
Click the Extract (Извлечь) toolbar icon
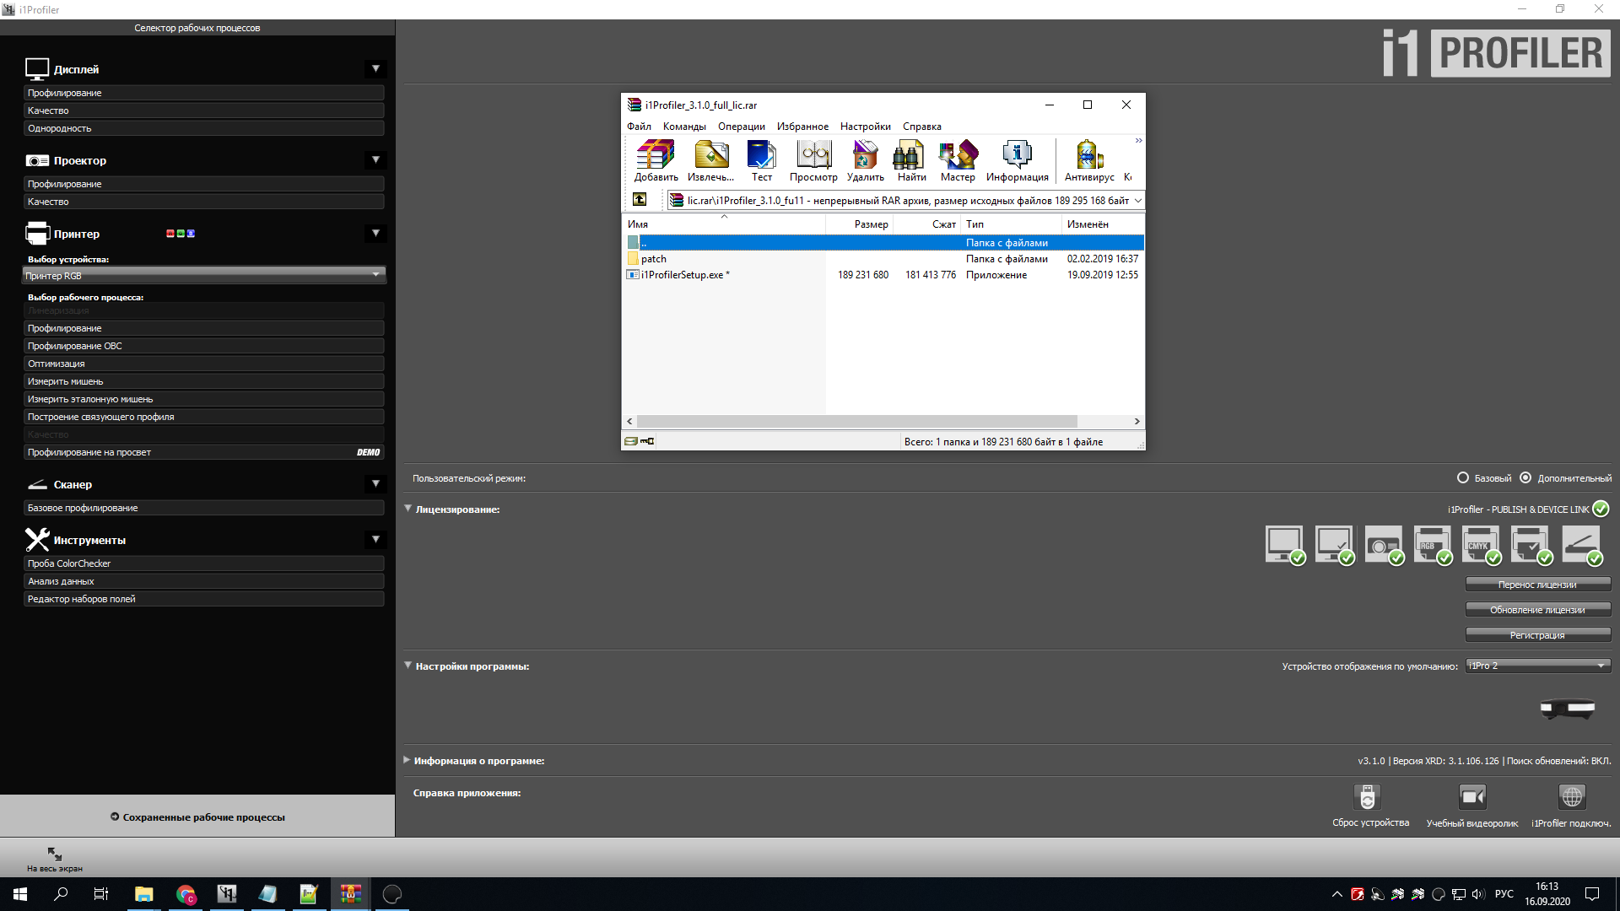click(x=710, y=160)
